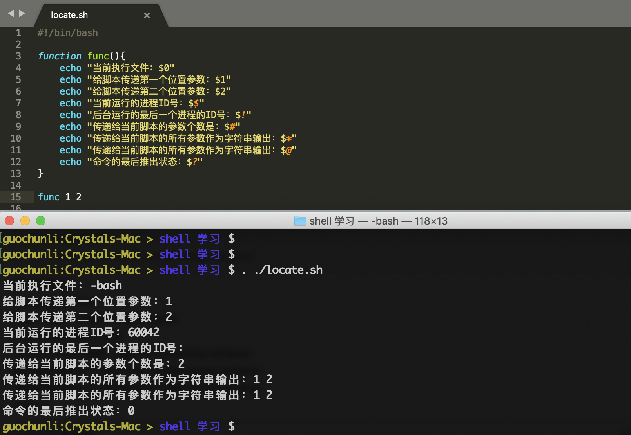The image size is (631, 435).
Task: Click the yellow terminal minimize button
Action: coord(25,221)
